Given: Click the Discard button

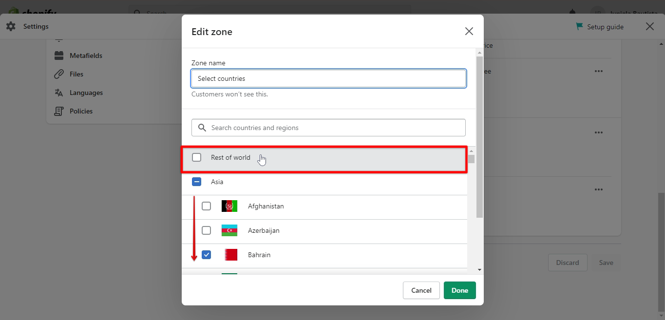Looking at the screenshot, I should coord(568,262).
